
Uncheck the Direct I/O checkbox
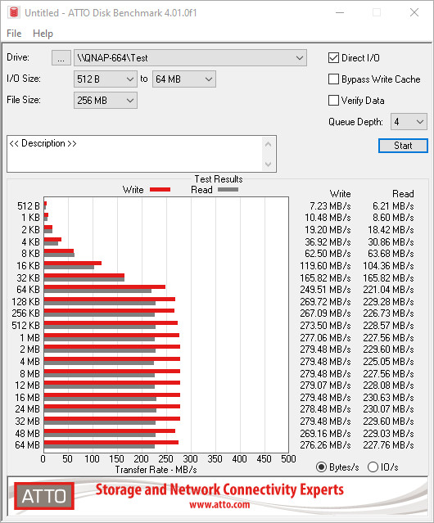tap(333, 58)
